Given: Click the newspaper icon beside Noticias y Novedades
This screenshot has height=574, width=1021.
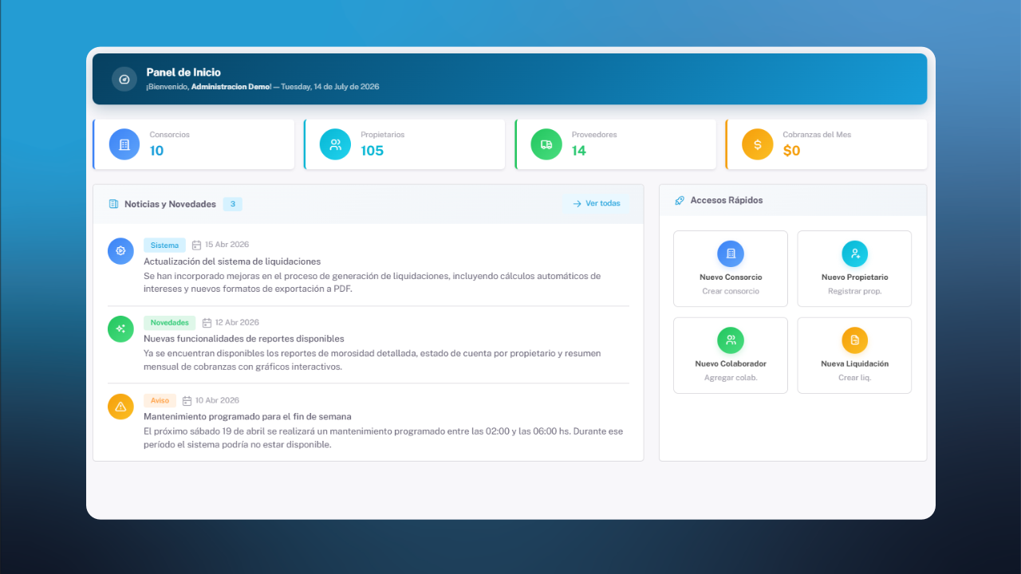Looking at the screenshot, I should pyautogui.click(x=113, y=204).
